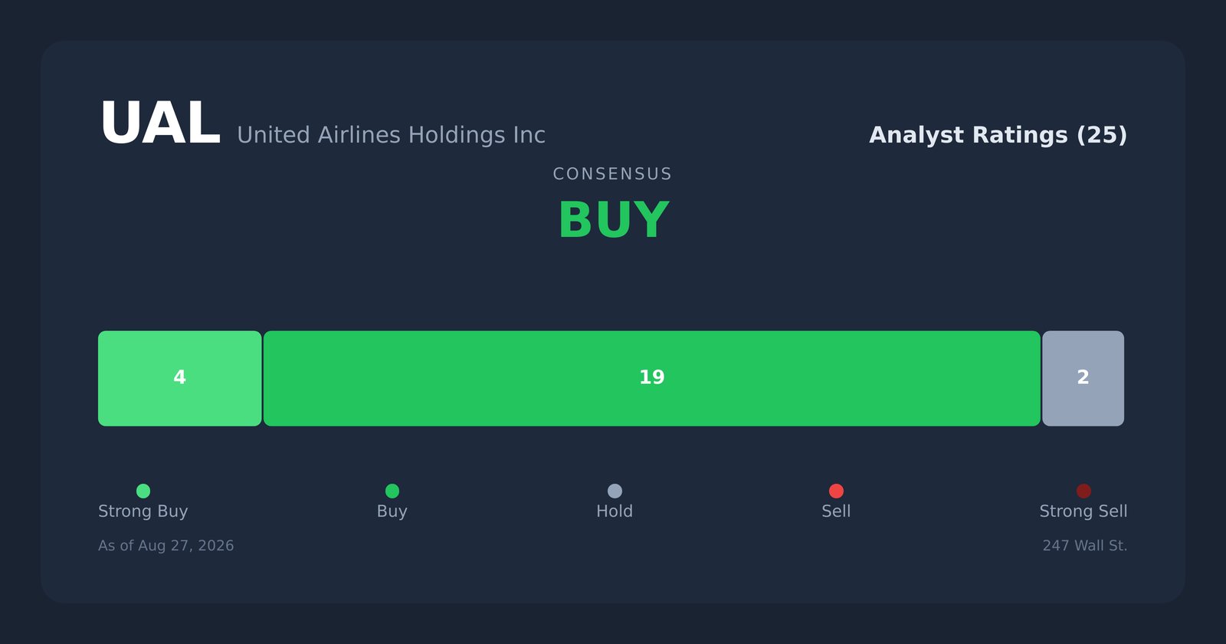The width and height of the screenshot is (1226, 644).
Task: Click the dark red Strong Sell dot
Action: 1083,491
